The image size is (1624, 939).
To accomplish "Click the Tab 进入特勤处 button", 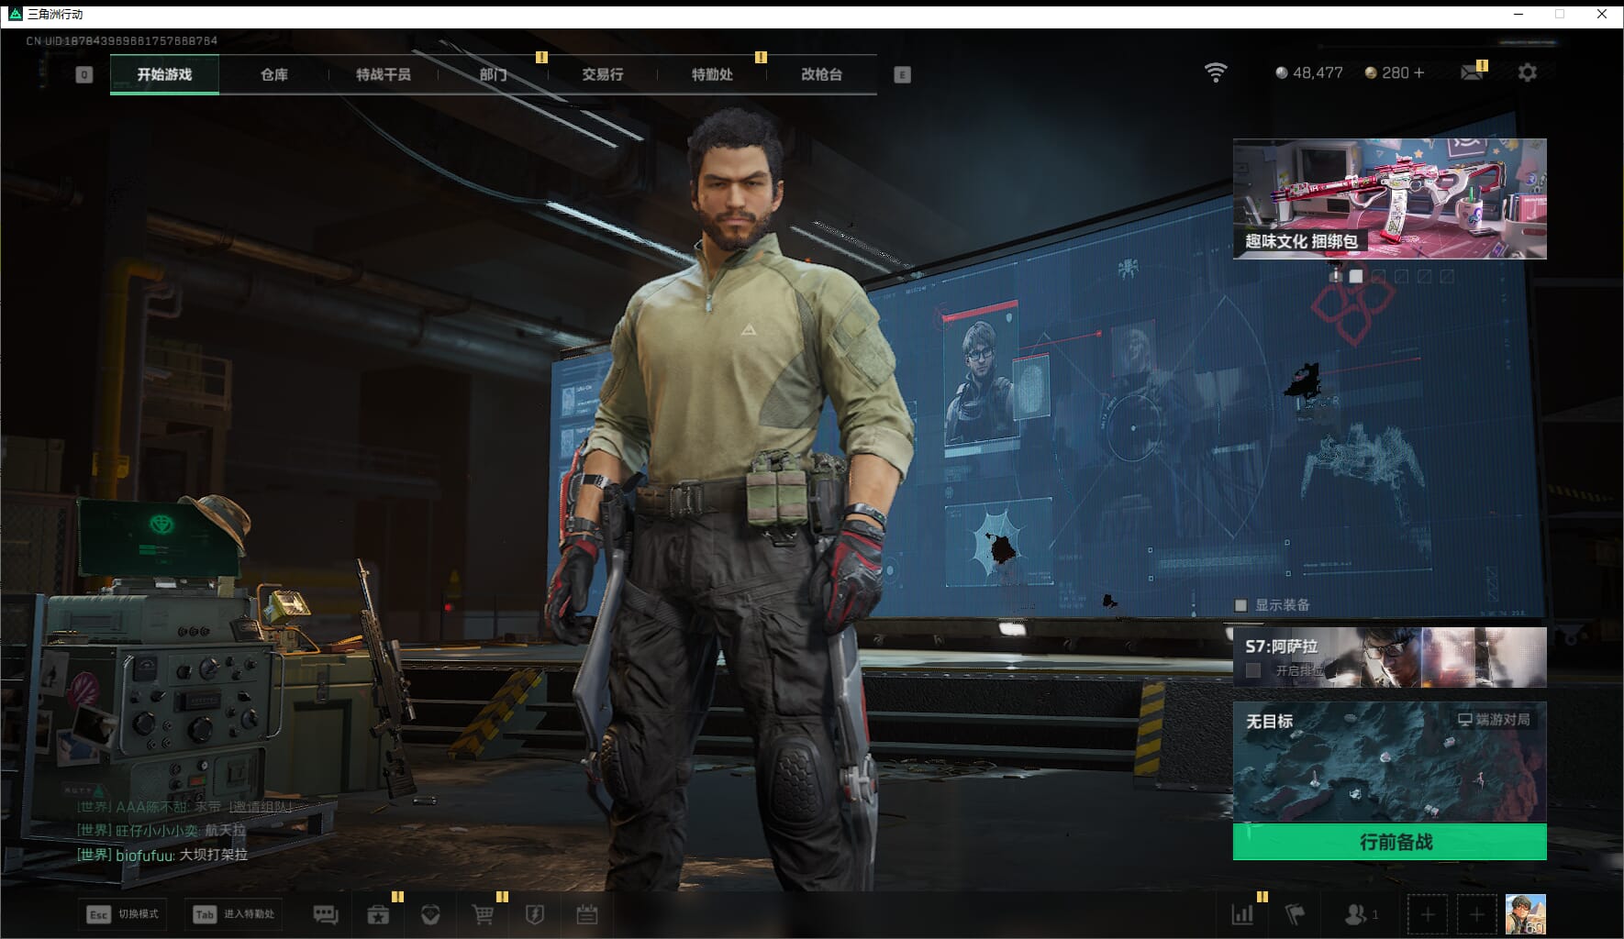I will point(235,914).
